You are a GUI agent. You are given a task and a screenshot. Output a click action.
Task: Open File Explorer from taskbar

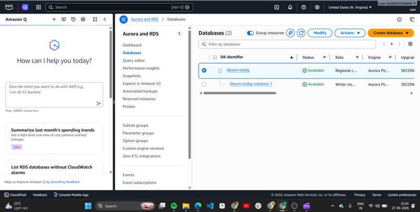point(186,206)
